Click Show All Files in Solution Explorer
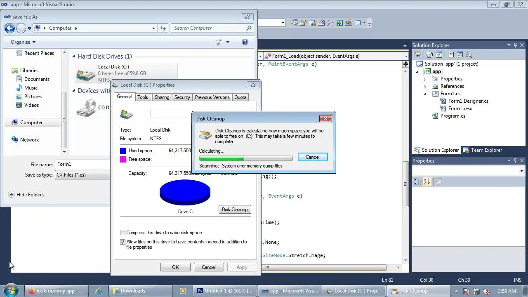The height and width of the screenshot is (297, 528). tap(430, 54)
